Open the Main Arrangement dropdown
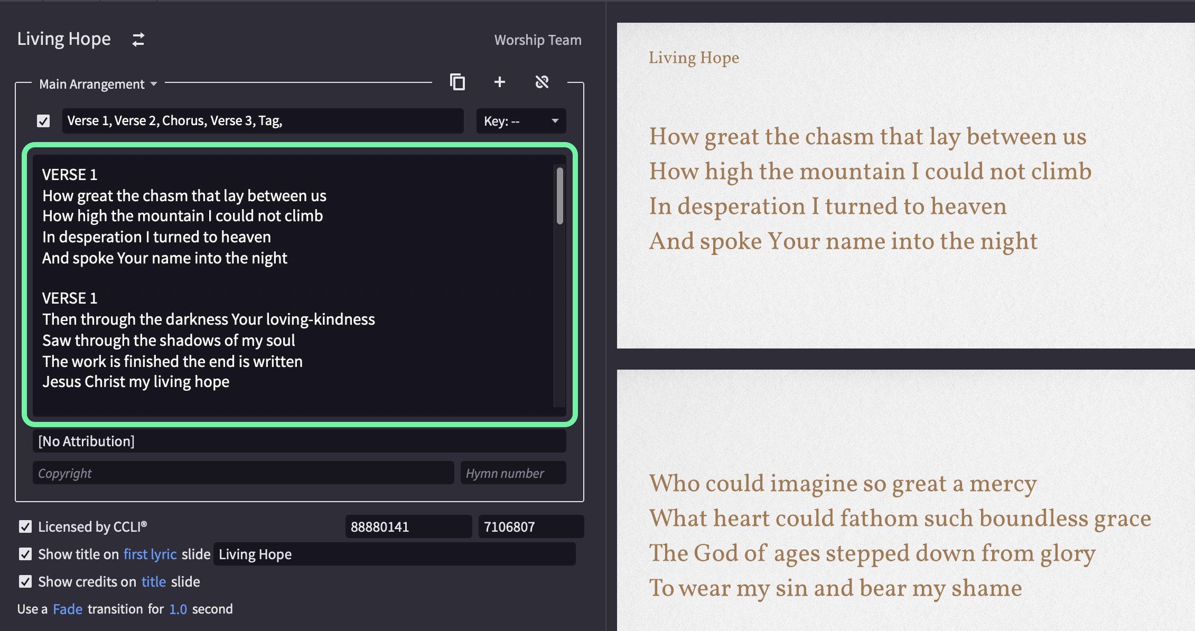Image resolution: width=1195 pixels, height=631 pixels. (x=98, y=84)
